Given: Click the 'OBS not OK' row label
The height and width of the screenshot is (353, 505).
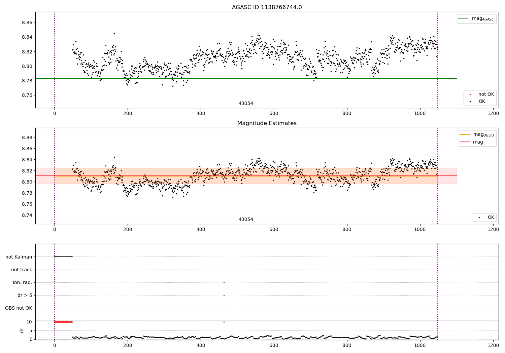Looking at the screenshot, I should click(x=19, y=308).
